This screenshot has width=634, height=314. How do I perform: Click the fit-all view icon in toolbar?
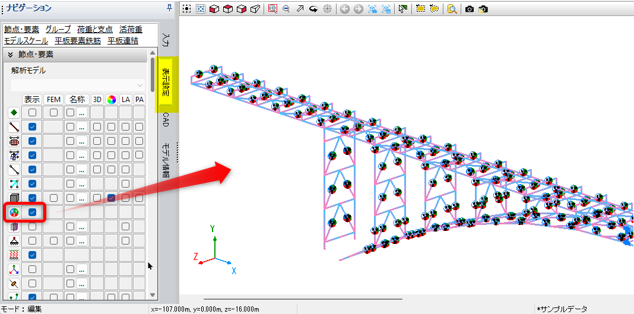point(186,8)
